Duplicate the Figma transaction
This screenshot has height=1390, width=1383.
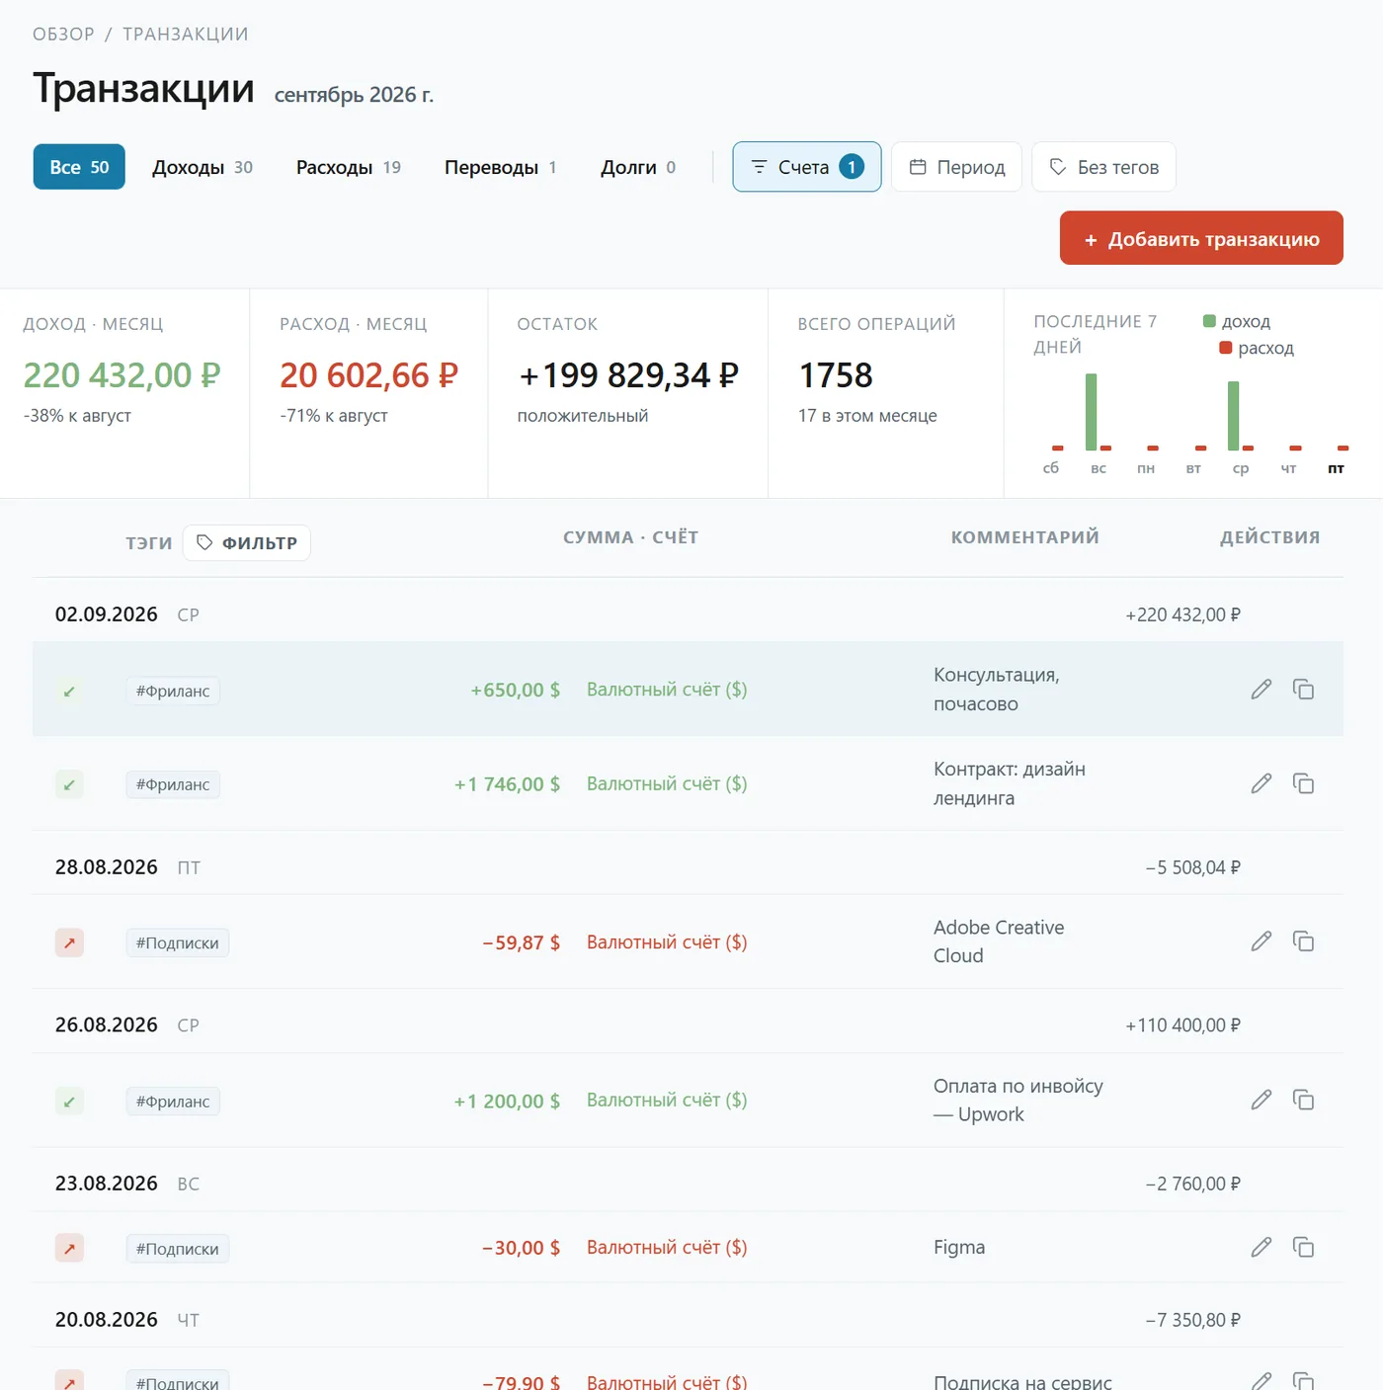click(x=1304, y=1247)
